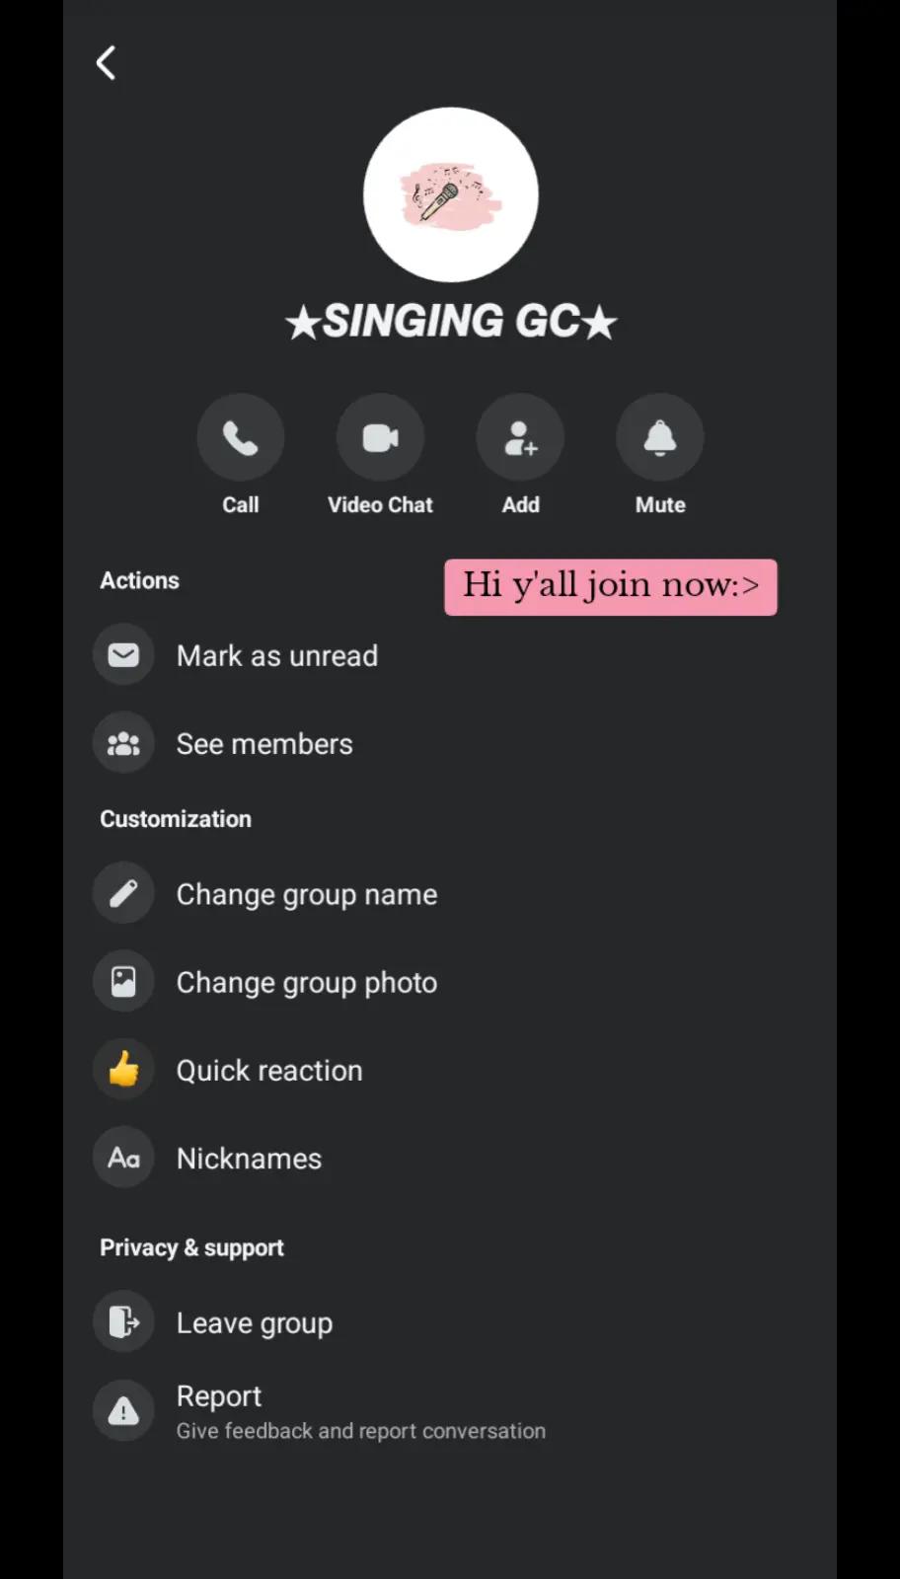
Task: Select Report
Action: (219, 1396)
